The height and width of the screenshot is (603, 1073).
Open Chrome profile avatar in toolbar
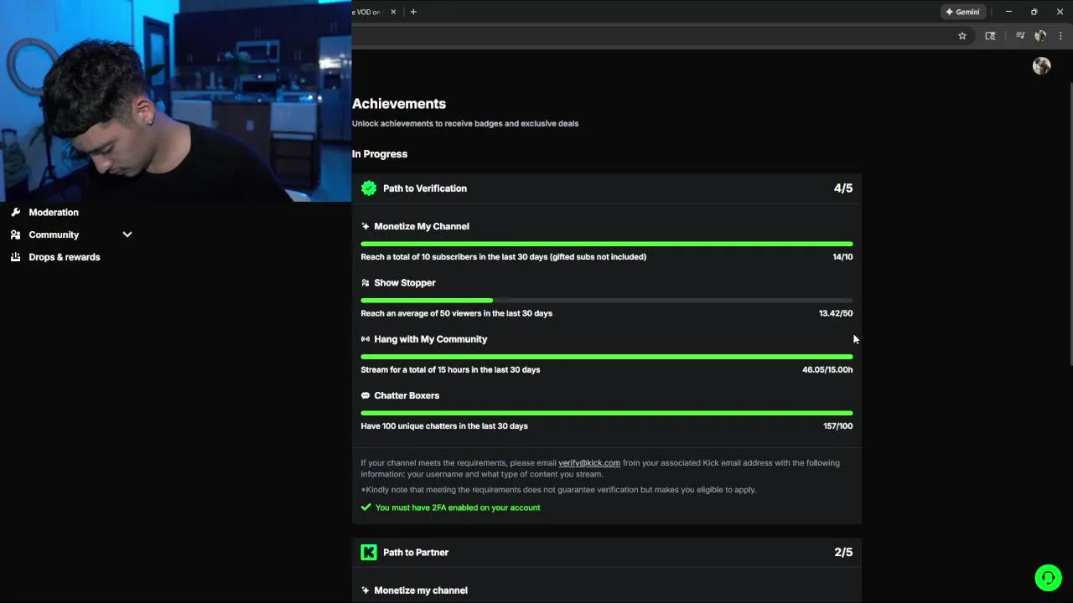tap(1040, 36)
